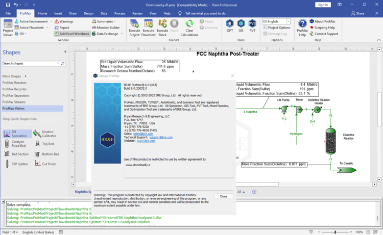Viewport: 383px width, 235px height.
Task: Open the OPT optimization tool
Action: (229, 24)
